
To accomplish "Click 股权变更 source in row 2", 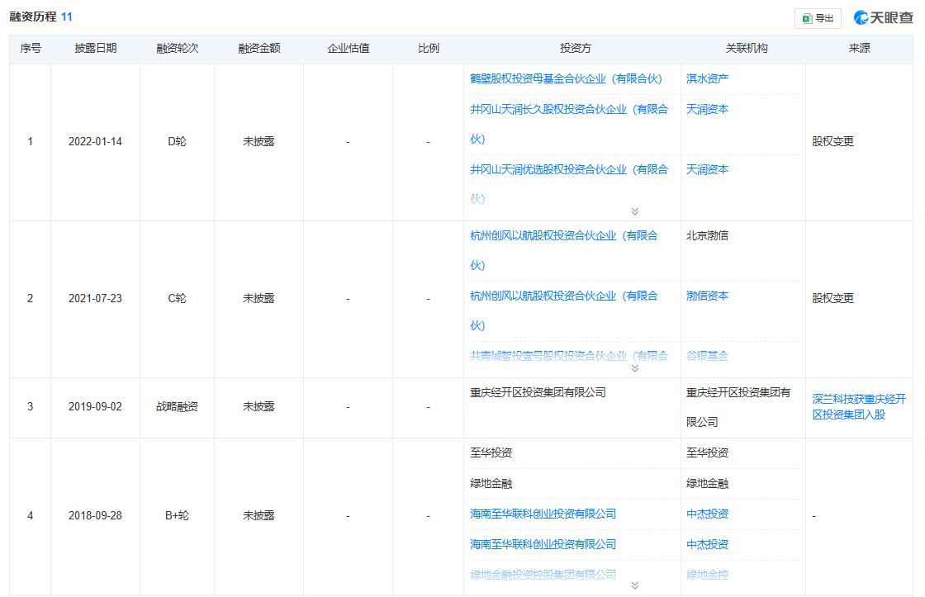I will click(x=833, y=299).
